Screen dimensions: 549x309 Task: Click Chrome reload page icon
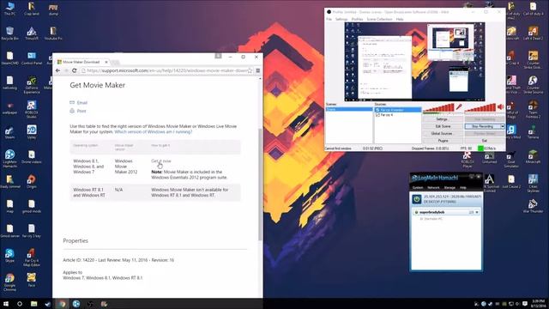click(75, 70)
